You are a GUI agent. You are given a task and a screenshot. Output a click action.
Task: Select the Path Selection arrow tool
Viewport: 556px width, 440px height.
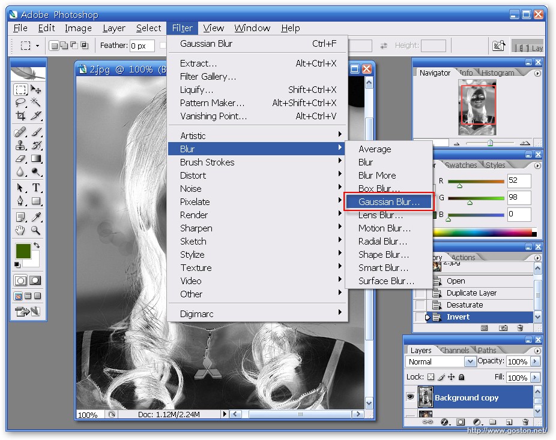20,188
